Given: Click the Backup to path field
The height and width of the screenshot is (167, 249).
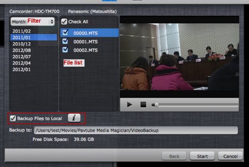Looking at the screenshot, I should click(136, 130).
